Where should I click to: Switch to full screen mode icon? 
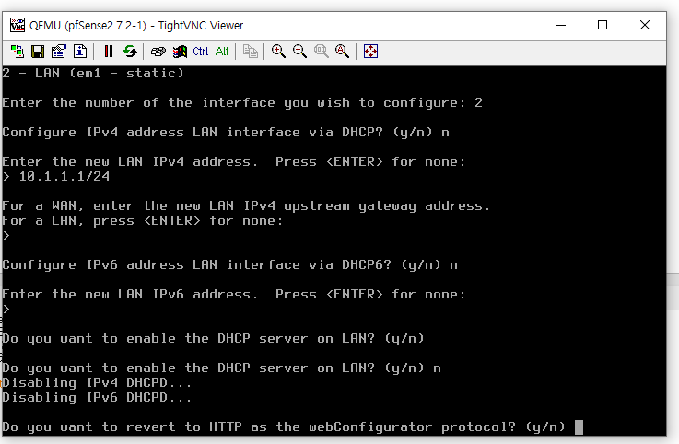pos(370,52)
